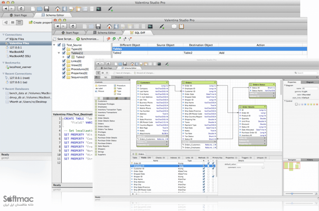Click the Navigator diagram thumbnail
This screenshot has height=211, width=319.
click(x=292, y=166)
